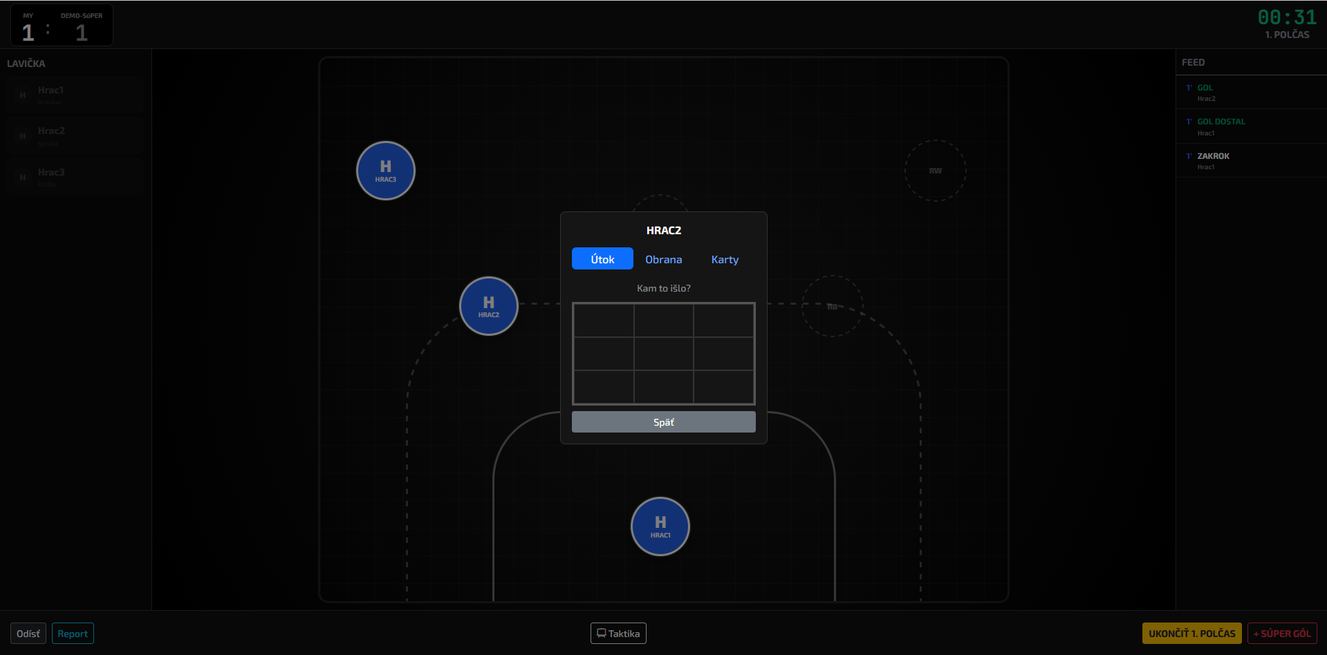
Task: Pick the bottom-right cell of goal grid
Action: coord(723,386)
